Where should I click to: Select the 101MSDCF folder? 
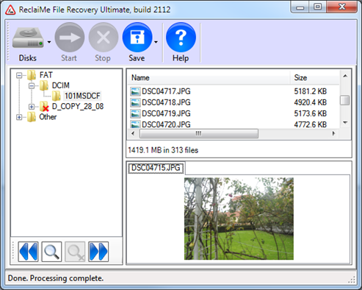click(x=82, y=96)
